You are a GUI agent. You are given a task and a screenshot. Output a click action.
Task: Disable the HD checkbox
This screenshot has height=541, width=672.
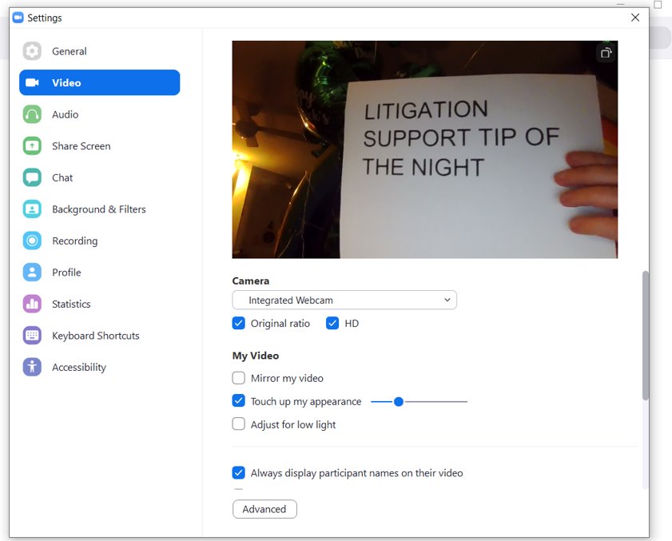(332, 323)
